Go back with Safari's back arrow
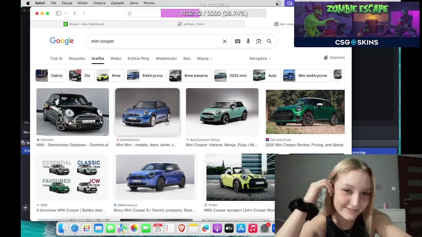The width and height of the screenshot is (422, 237). (x=75, y=13)
